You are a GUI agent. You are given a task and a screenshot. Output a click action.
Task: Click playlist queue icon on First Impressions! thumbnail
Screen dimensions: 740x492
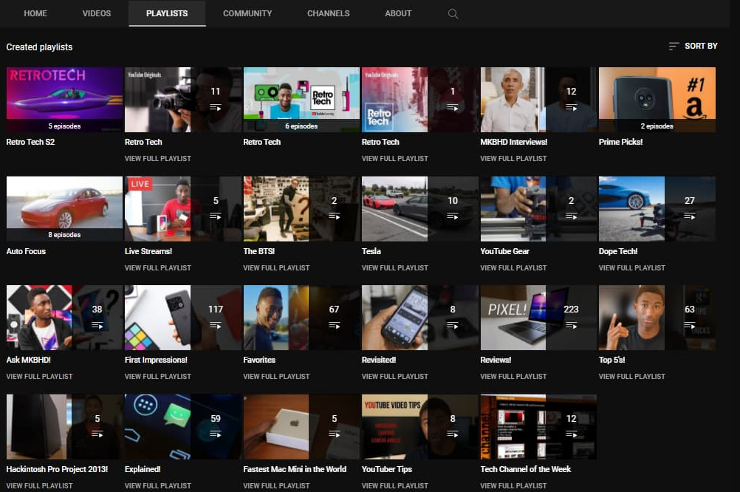pyautogui.click(x=216, y=325)
